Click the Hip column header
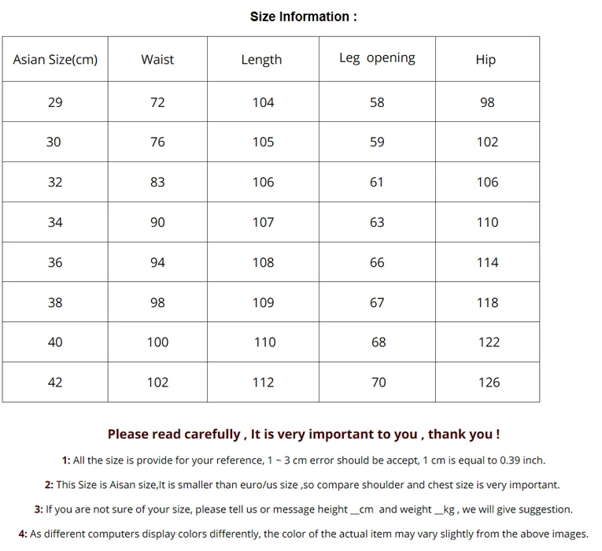The image size is (602, 551). click(486, 60)
